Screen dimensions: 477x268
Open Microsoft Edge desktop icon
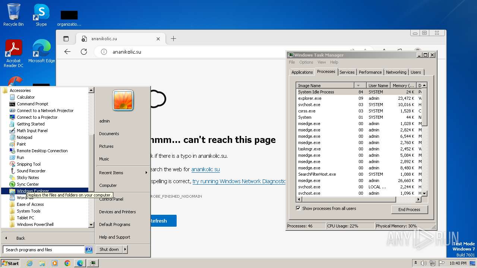point(41,51)
